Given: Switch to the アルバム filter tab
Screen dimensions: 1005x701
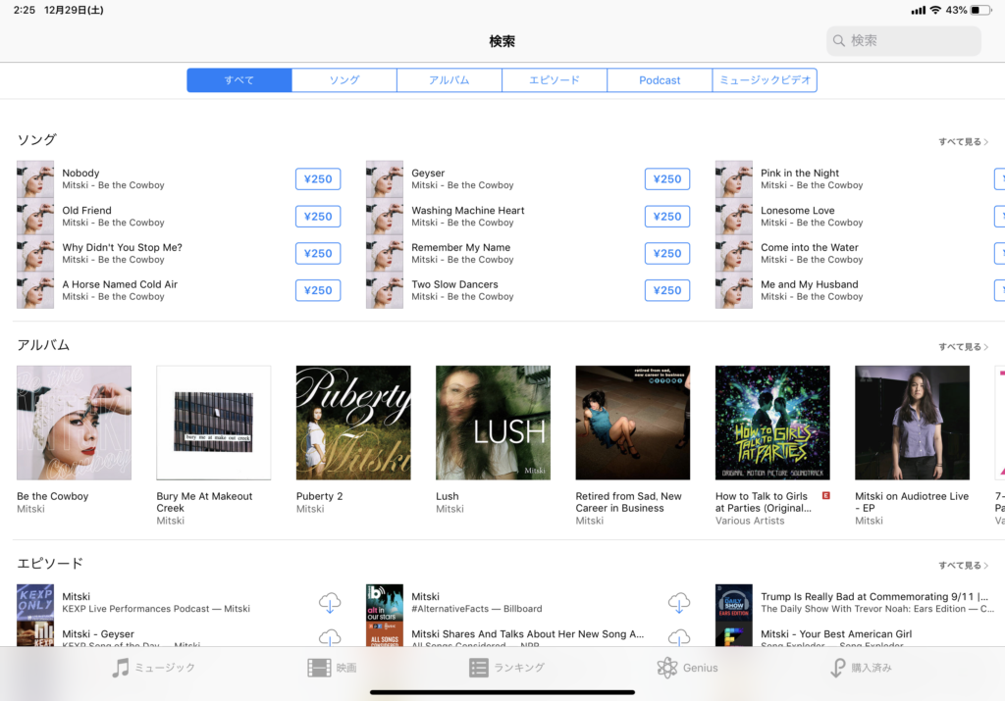Looking at the screenshot, I should click(x=450, y=80).
